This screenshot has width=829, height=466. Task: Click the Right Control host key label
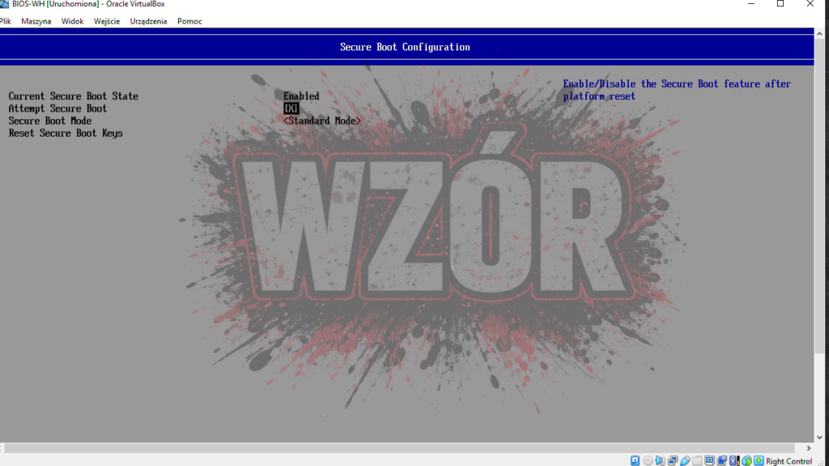point(789,461)
